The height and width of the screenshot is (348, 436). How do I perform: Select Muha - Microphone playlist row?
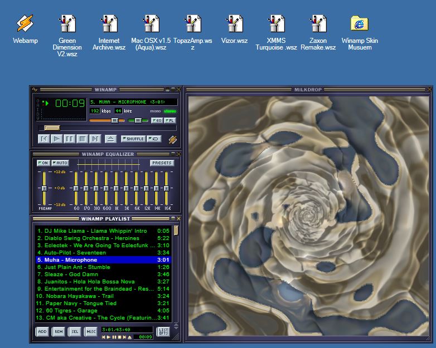point(103,259)
